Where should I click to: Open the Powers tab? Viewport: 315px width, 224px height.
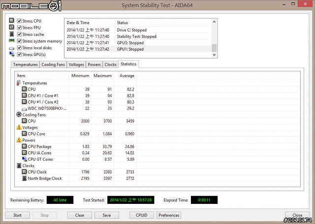(94, 64)
